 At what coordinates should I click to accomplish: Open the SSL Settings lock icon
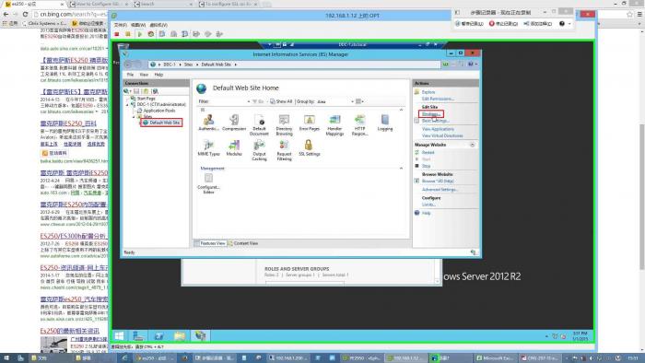(x=310, y=148)
